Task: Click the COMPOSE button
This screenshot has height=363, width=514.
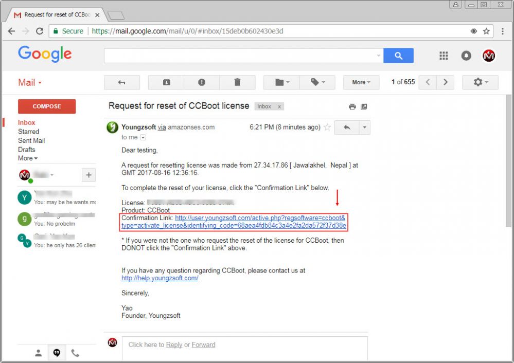Action: 47,106
